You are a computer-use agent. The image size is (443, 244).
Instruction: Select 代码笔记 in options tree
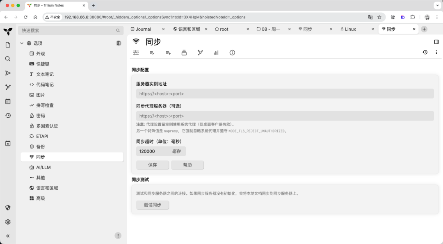tap(72, 84)
